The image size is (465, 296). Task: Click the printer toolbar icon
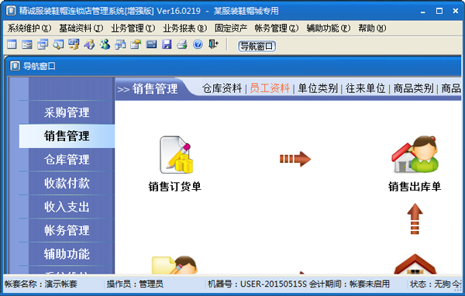pyautogui.click(x=182, y=45)
